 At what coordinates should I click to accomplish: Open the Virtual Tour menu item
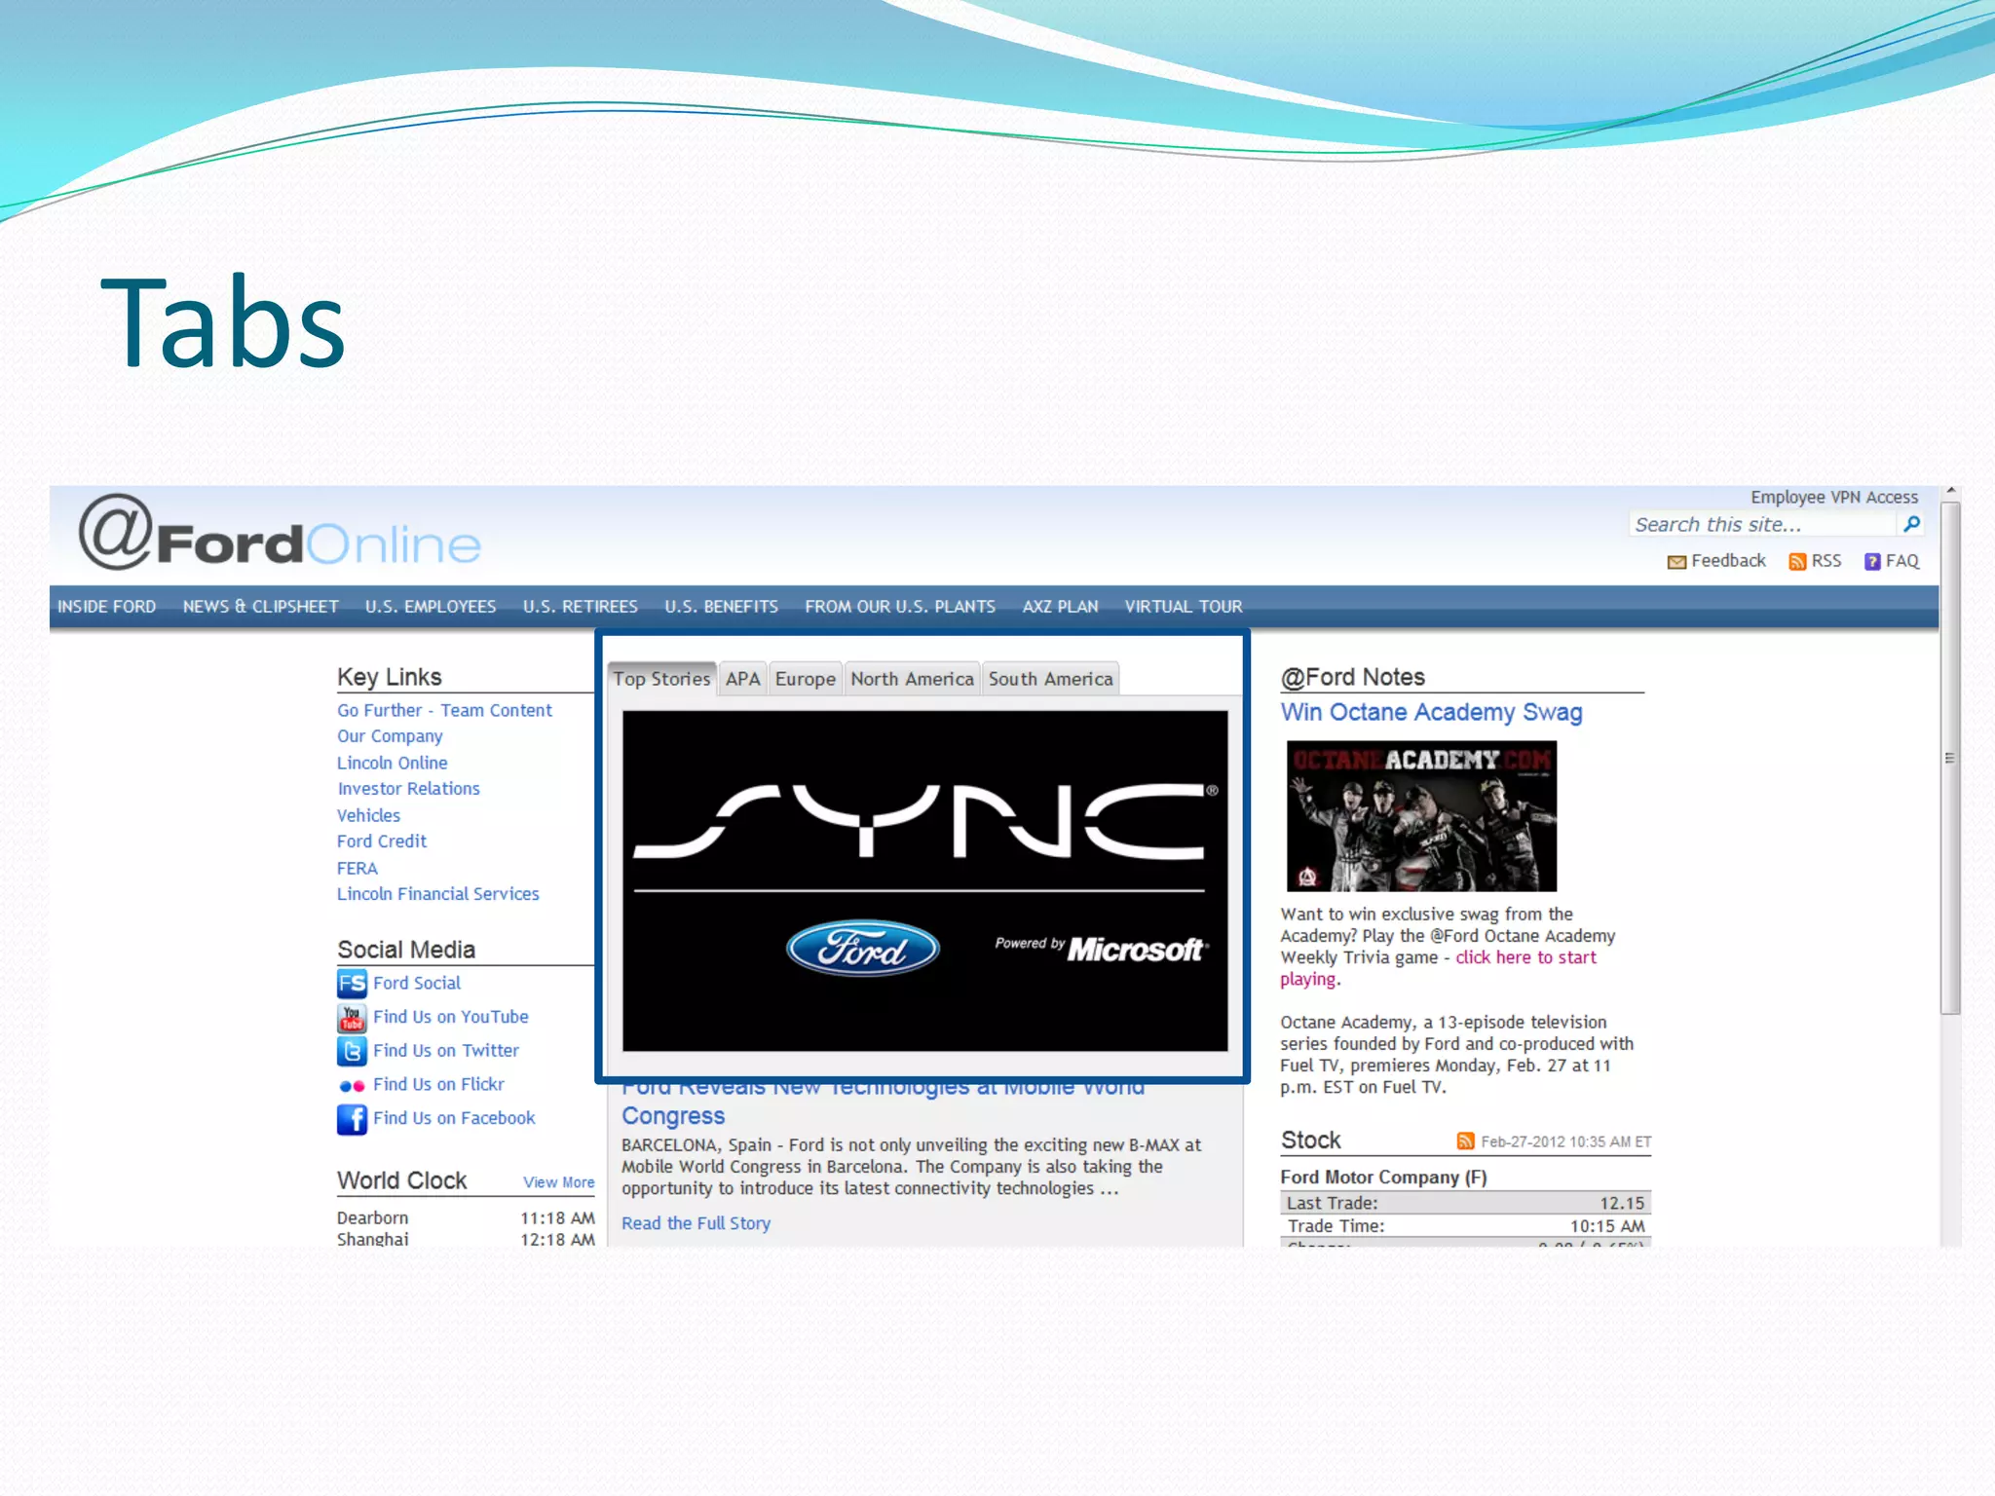pos(1183,607)
